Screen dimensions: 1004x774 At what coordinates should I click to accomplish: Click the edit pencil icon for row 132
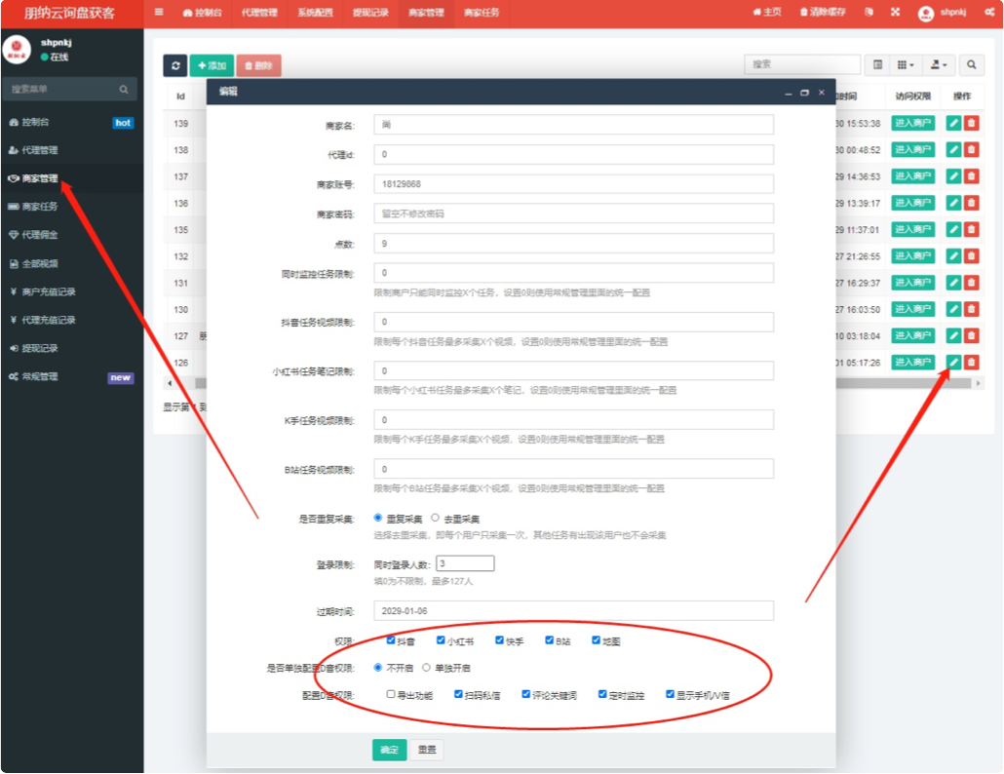pos(953,256)
